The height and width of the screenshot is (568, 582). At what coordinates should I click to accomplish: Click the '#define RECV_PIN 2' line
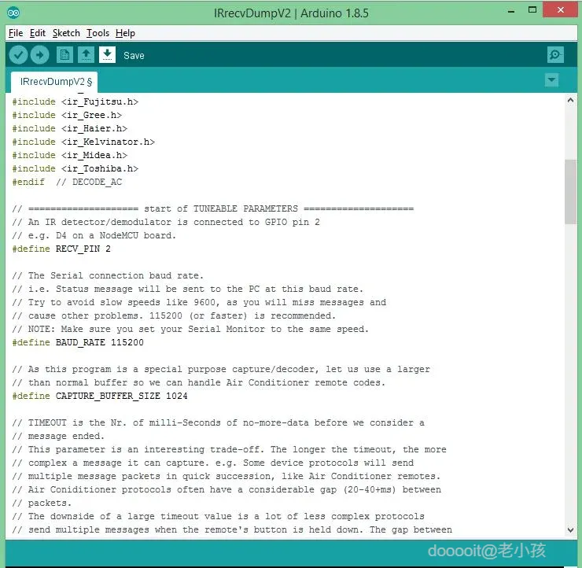(61, 249)
